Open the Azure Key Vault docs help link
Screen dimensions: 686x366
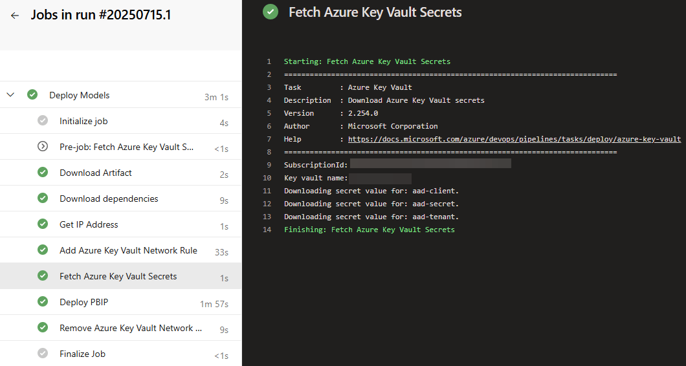[514, 139]
